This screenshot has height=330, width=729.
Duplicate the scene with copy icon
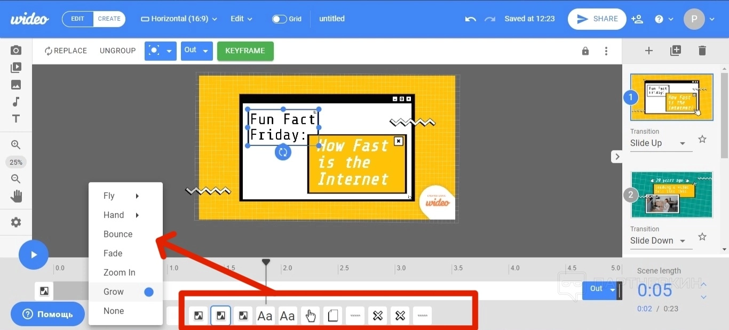[x=675, y=51]
